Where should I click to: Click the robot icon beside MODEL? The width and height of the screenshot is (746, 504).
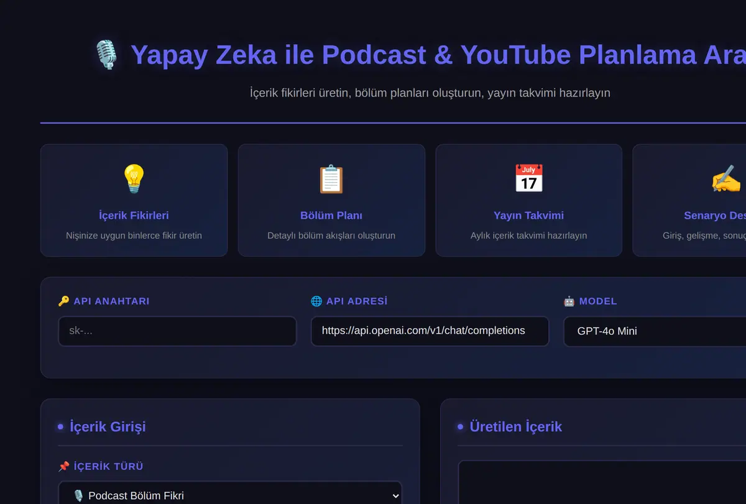pos(569,301)
